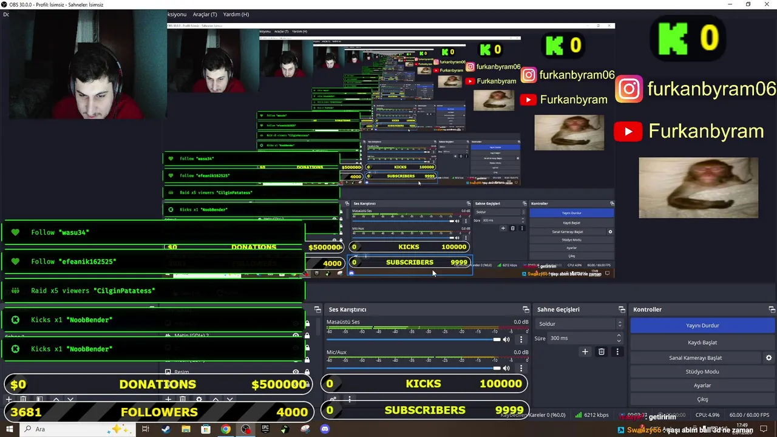This screenshot has width=777, height=437.
Task: Move selected source down
Action: pyautogui.click(x=229, y=399)
